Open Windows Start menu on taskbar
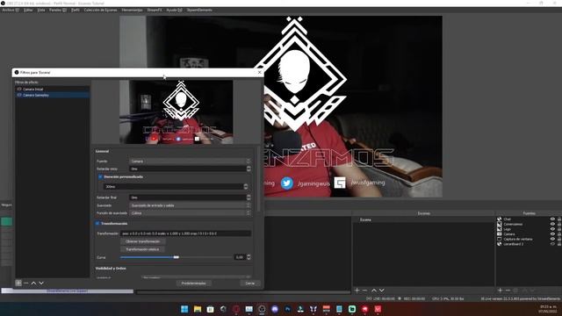The image size is (562, 316). 184,309
